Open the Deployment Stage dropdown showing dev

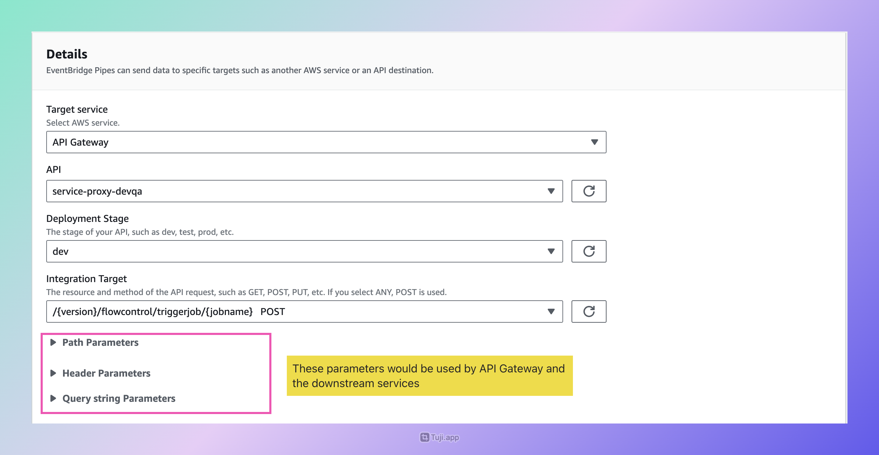[x=304, y=251]
